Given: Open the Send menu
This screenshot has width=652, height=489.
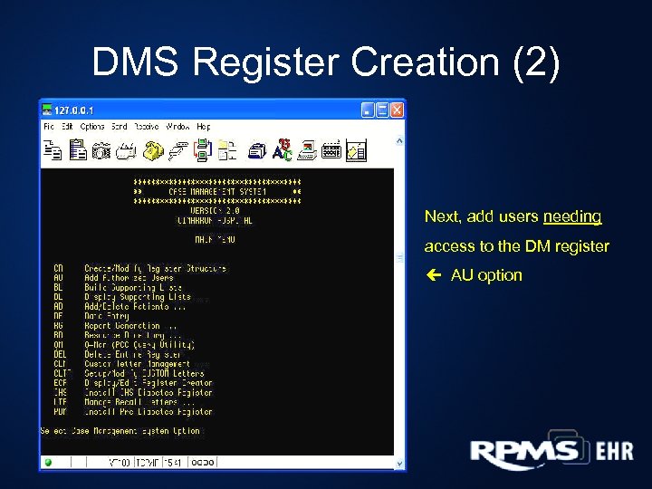Looking at the screenshot, I should (x=119, y=127).
